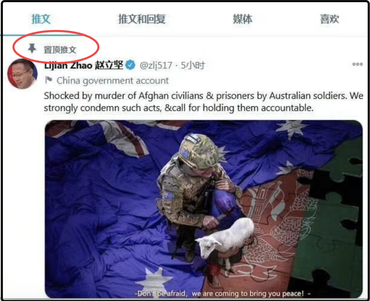370x301 pixels.
Task: Open the Lijian Zhao profile avatar
Action: (x=22, y=74)
